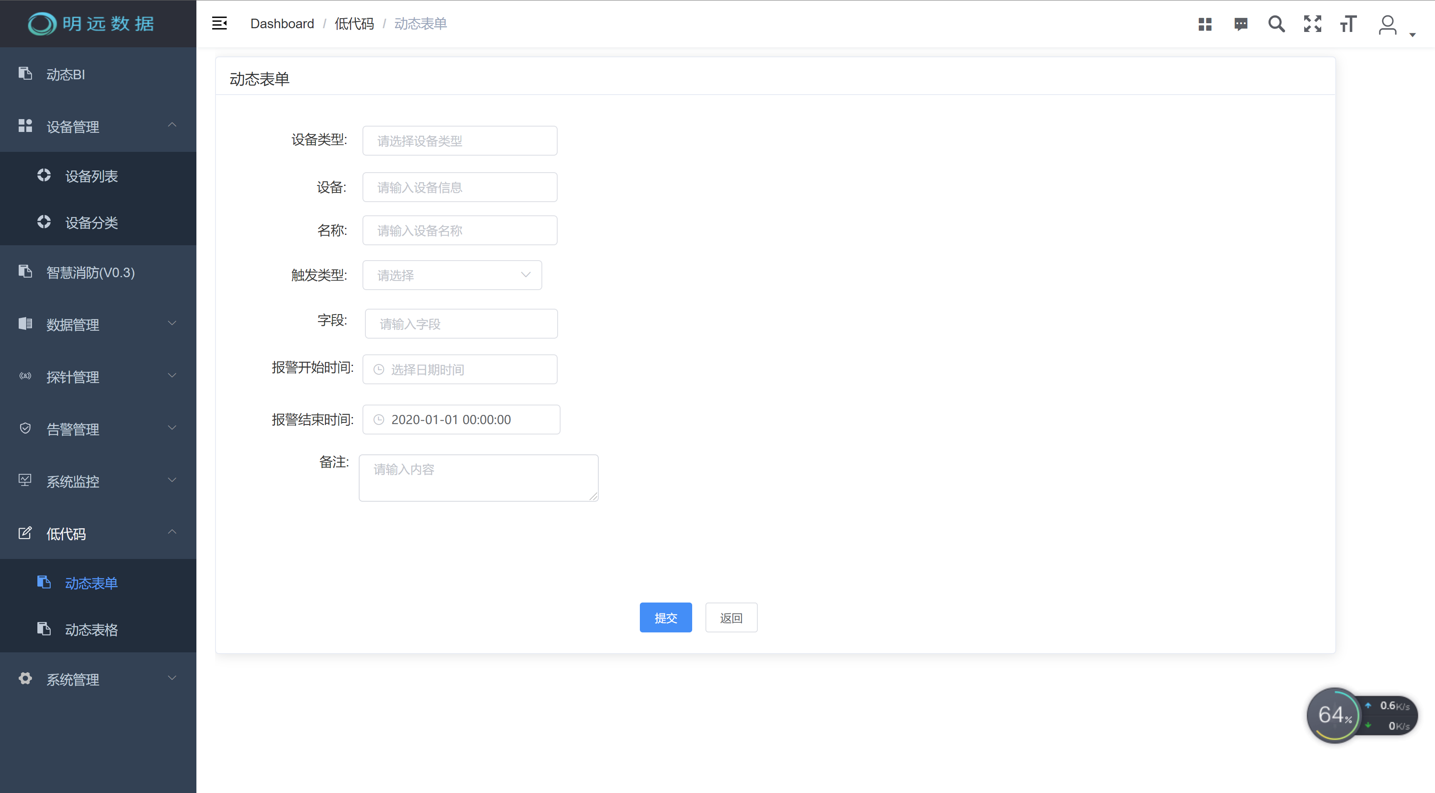Open the 触发类型 dropdown

pyautogui.click(x=452, y=275)
